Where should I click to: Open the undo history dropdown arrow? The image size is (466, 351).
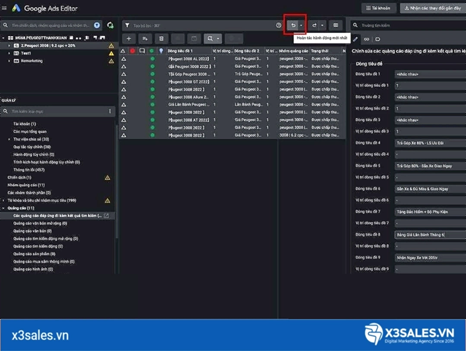pos(301,25)
